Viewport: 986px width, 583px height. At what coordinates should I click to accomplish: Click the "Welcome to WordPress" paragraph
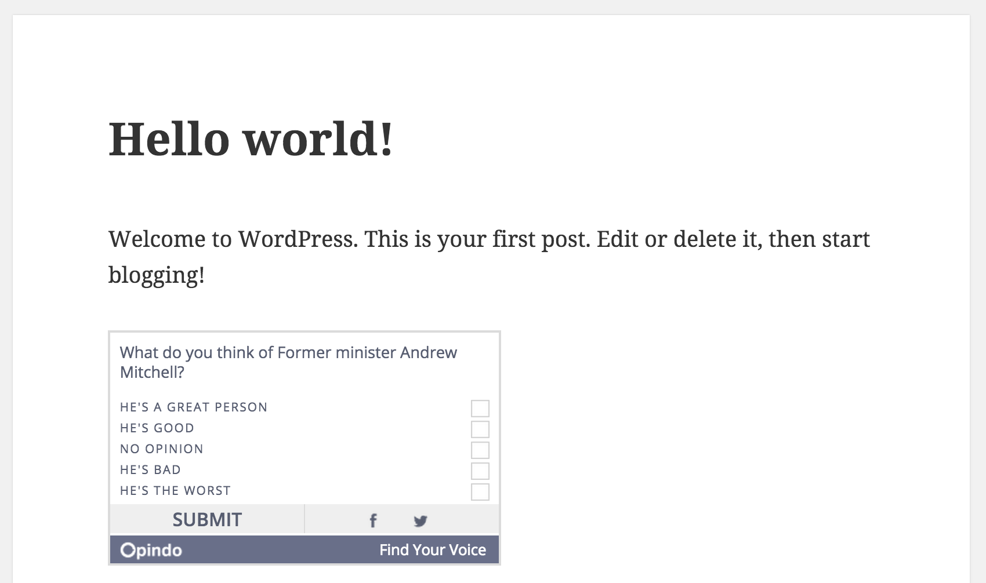tap(489, 256)
